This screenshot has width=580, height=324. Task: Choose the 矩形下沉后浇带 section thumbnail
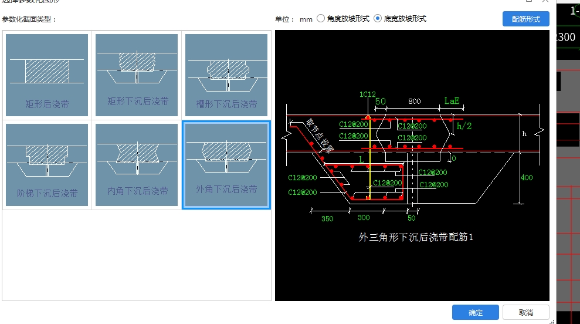[137, 75]
